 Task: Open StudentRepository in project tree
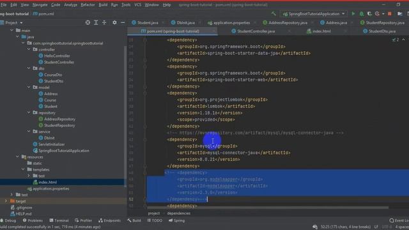click(x=59, y=125)
